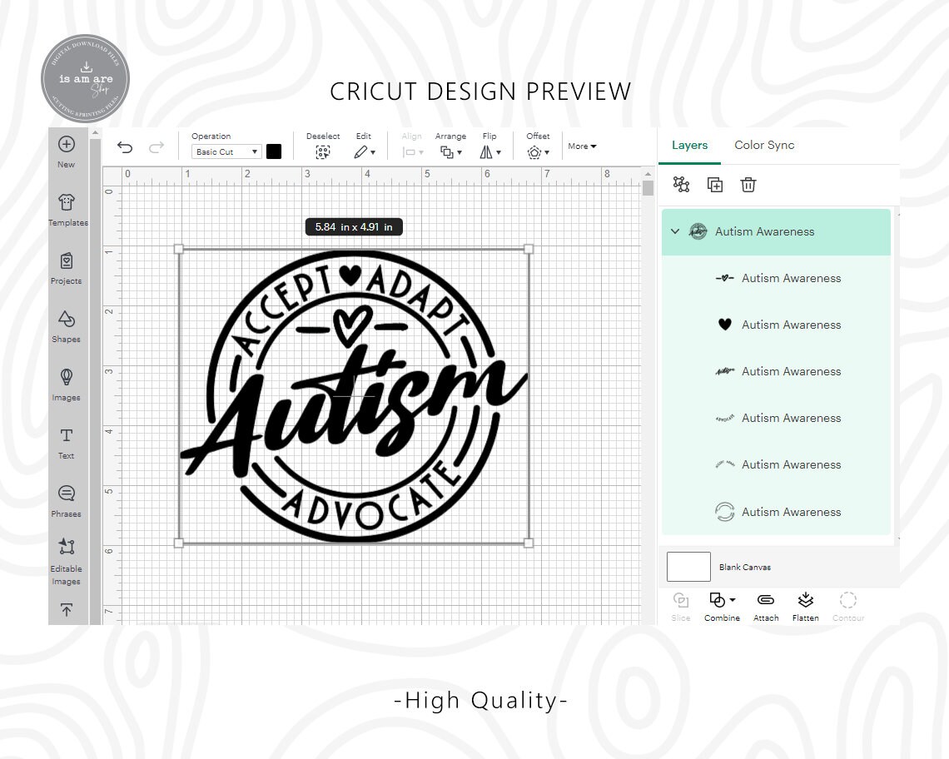Click the Undo arrow icon

(125, 147)
